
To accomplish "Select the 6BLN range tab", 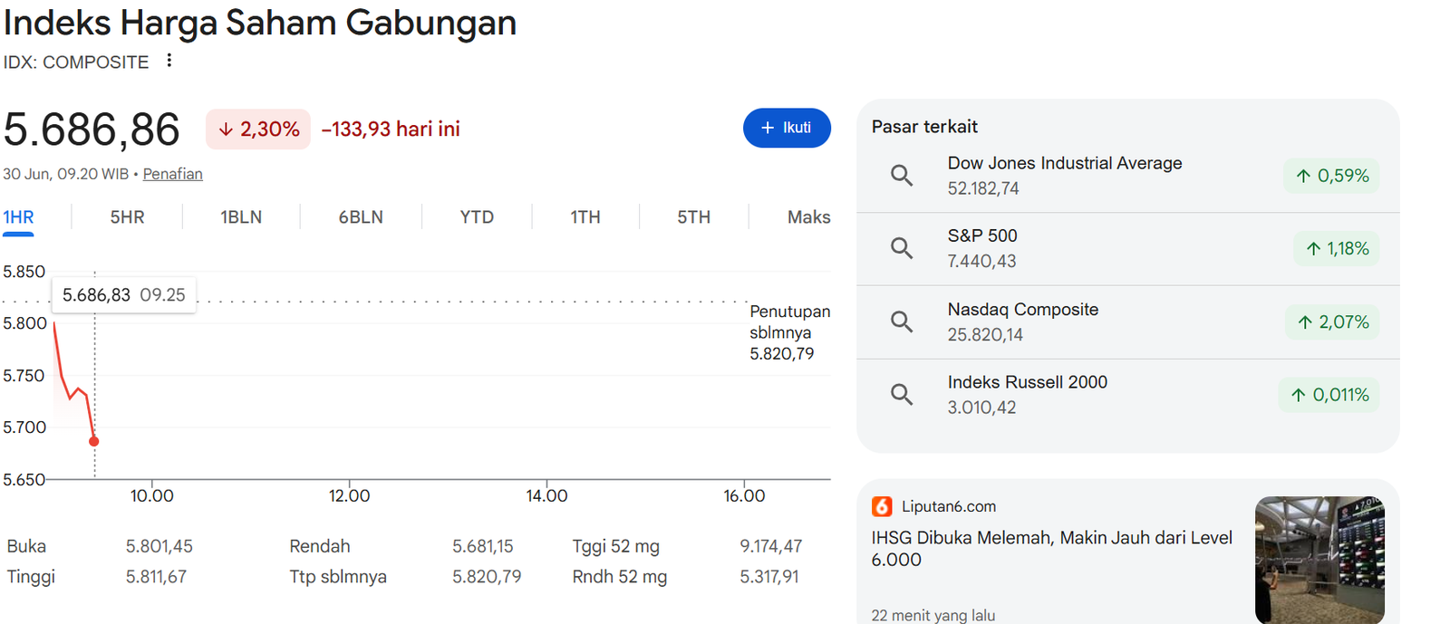I will [361, 217].
